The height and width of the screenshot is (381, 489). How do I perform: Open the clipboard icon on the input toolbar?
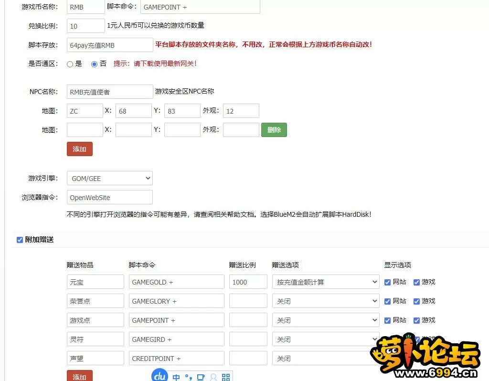point(201,377)
